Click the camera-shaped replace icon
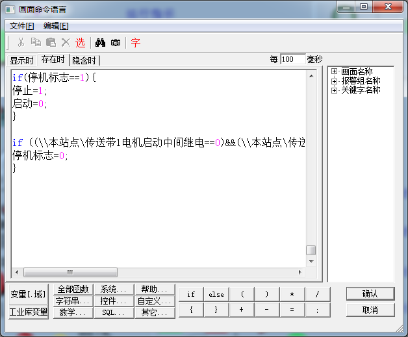The image size is (408, 337). pyautogui.click(x=116, y=42)
